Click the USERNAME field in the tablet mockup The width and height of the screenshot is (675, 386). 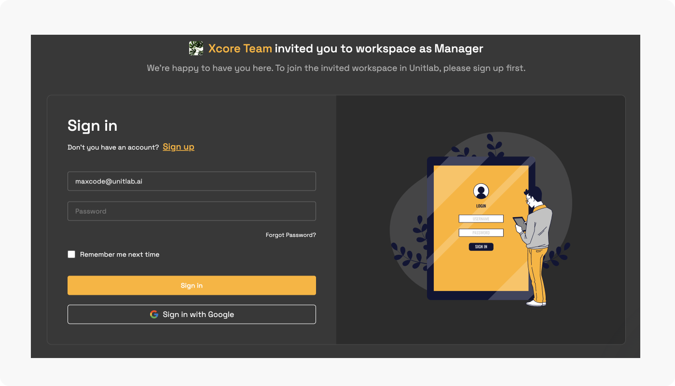pos(481,218)
